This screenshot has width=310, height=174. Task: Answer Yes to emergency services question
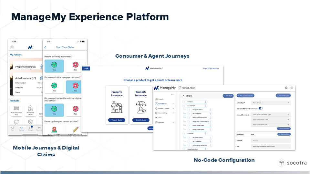coord(54,87)
